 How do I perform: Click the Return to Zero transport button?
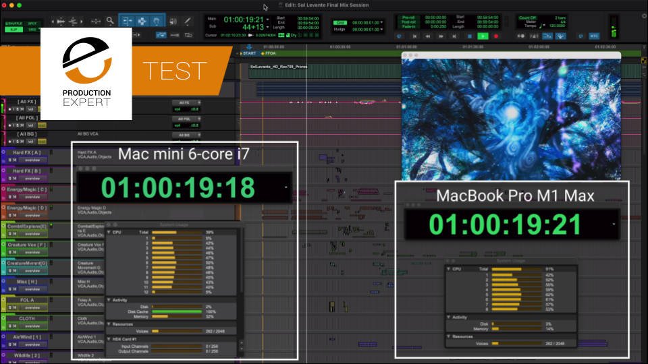[414, 36]
